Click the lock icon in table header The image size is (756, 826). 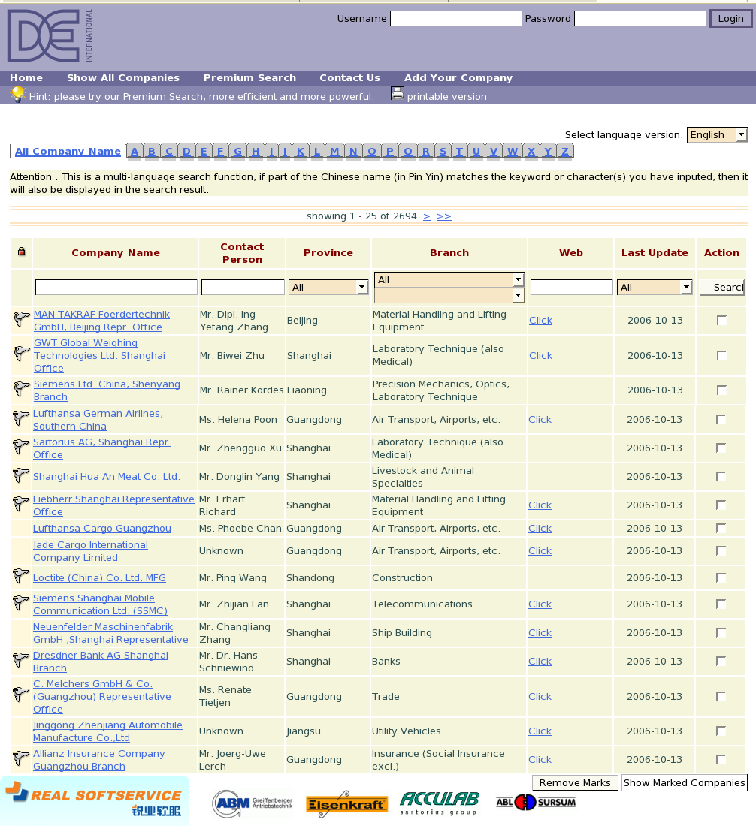pos(21,252)
